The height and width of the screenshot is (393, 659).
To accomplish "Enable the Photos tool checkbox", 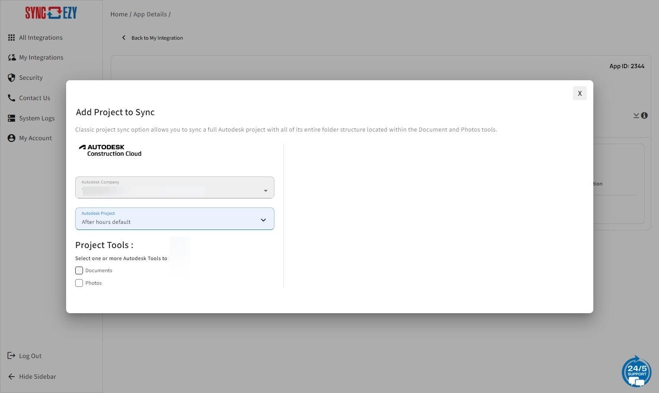I will click(x=79, y=283).
